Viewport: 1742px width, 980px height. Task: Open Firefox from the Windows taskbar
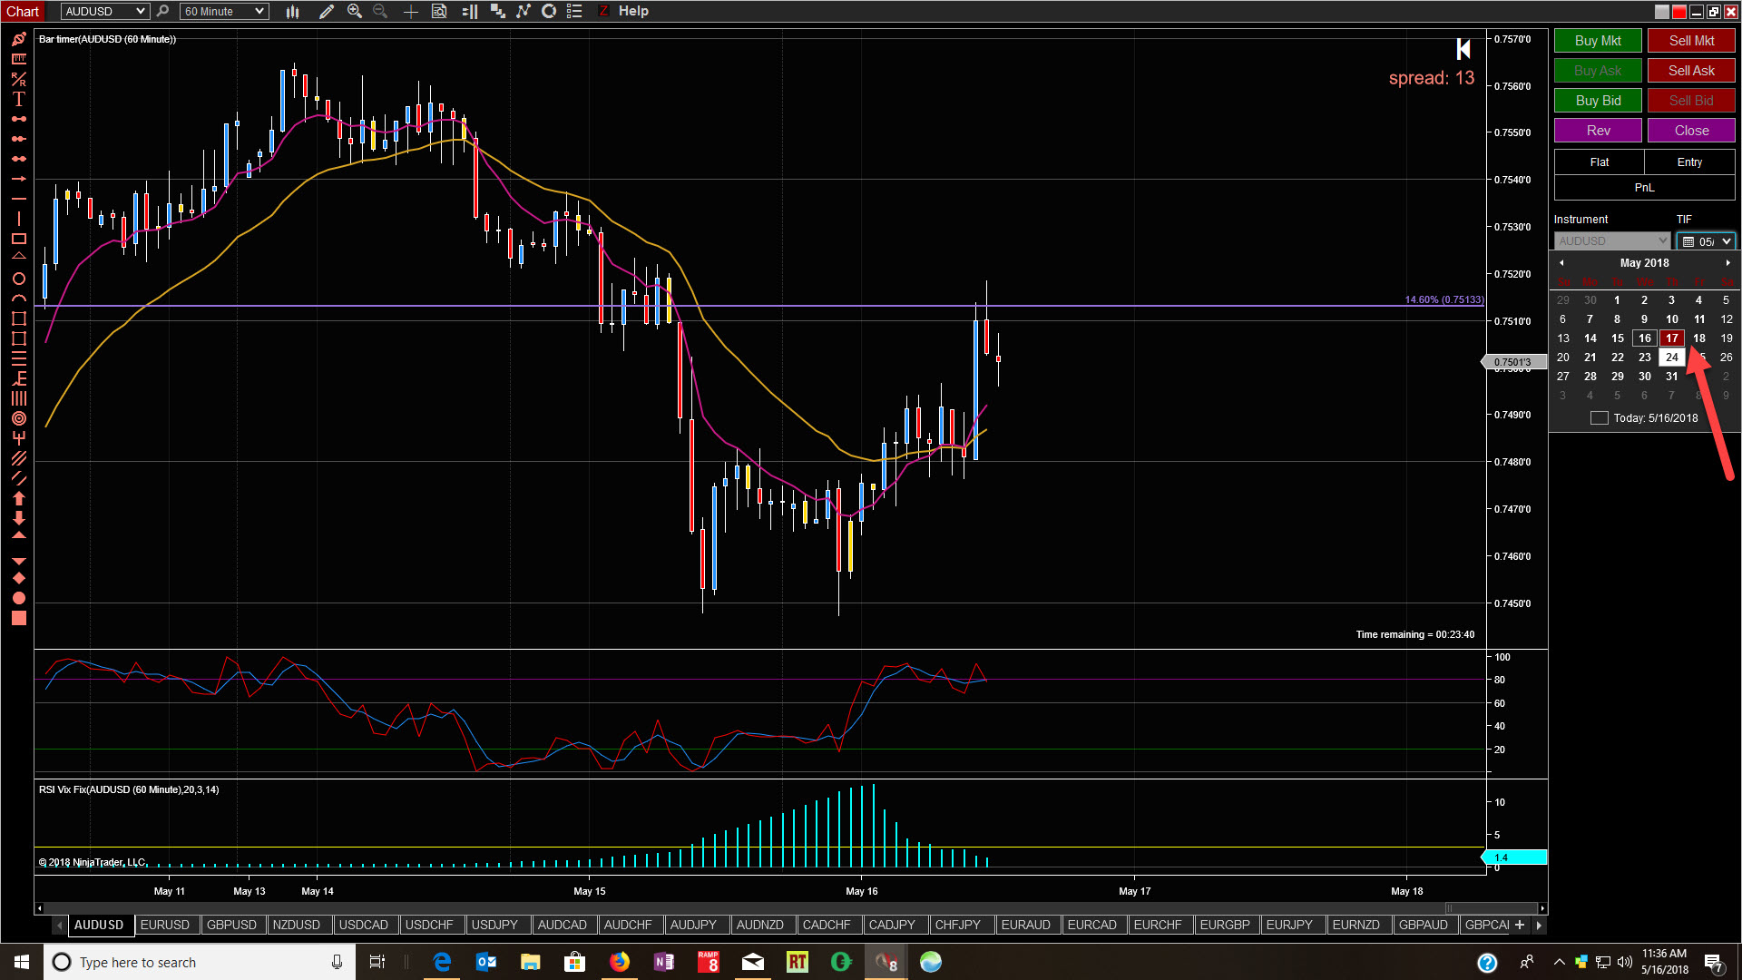(620, 962)
